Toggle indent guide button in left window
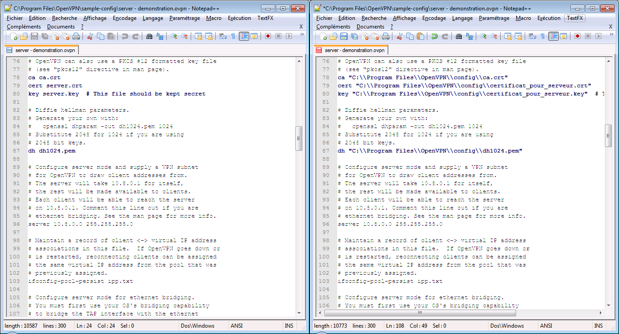 (x=244, y=36)
